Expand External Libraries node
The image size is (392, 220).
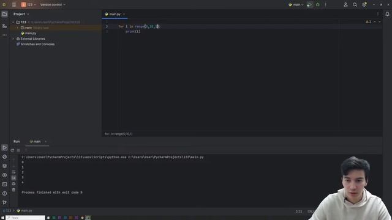click(13, 38)
